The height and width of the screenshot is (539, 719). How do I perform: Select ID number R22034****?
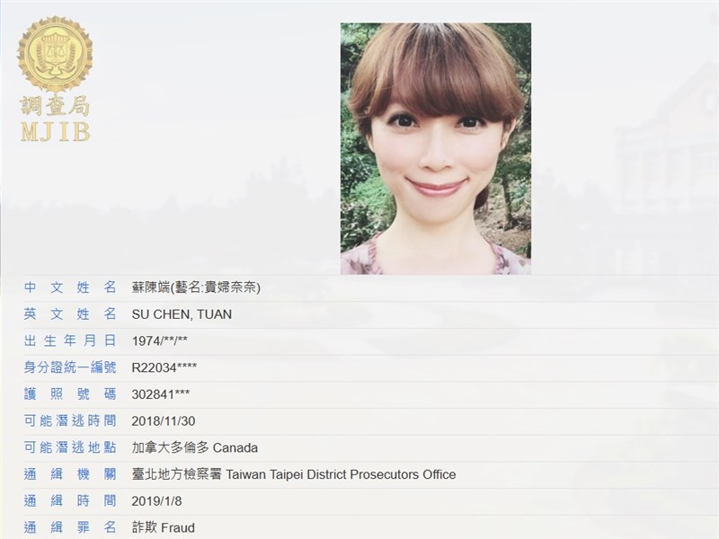pos(164,367)
